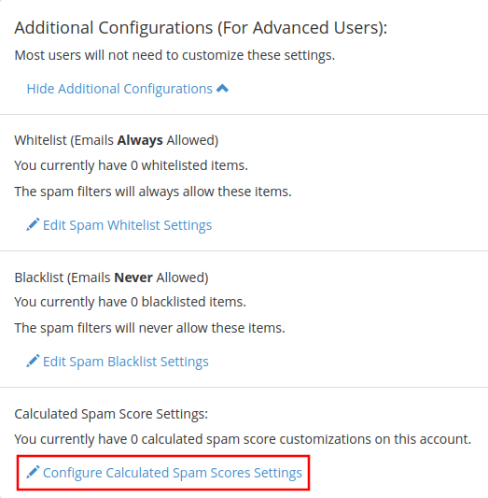Click the Blacklist (Emails Never Allowed) heading
488x498 pixels.
coord(111,277)
